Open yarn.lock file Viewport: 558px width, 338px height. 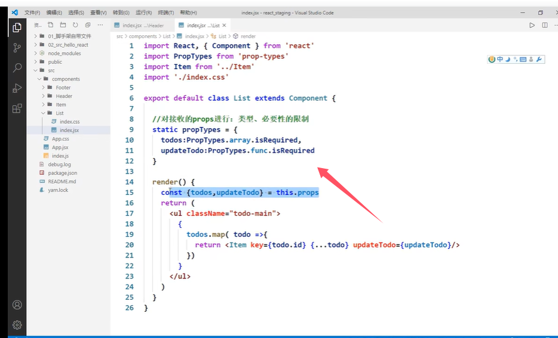pos(68,190)
